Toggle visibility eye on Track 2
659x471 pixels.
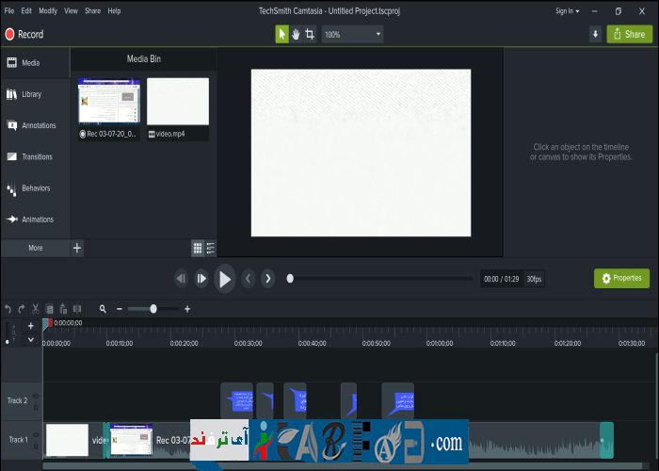[x=36, y=396]
